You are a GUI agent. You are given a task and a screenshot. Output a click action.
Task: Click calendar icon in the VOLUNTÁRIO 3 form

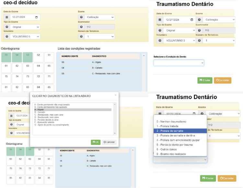(x=159, y=20)
